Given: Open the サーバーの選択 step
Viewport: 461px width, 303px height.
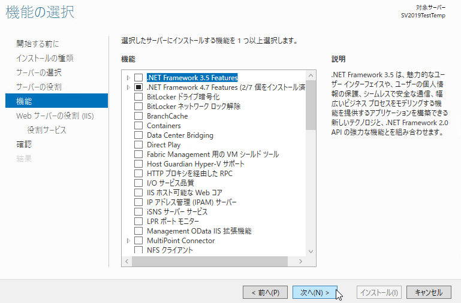Looking at the screenshot, I should pyautogui.click(x=39, y=72).
